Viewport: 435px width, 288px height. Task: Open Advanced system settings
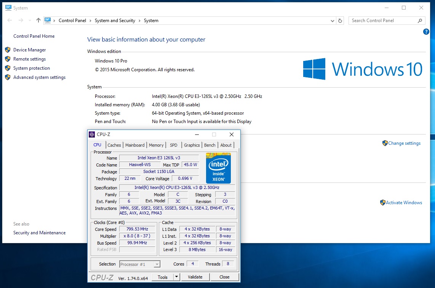pos(39,77)
